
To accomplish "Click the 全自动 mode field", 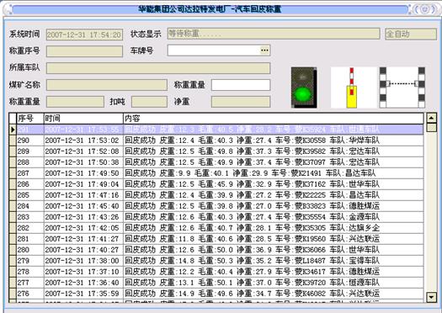I will [411, 34].
